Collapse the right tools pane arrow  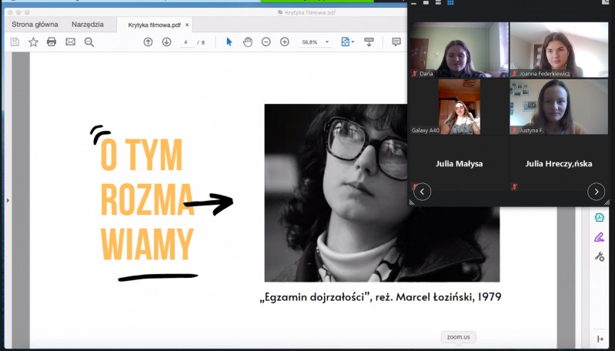click(600, 339)
